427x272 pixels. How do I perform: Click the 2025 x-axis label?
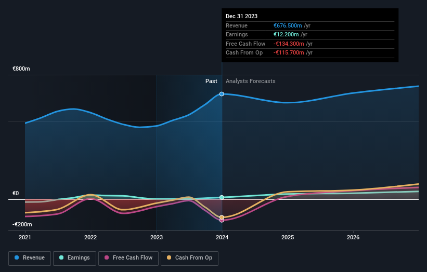[x=288, y=237]
